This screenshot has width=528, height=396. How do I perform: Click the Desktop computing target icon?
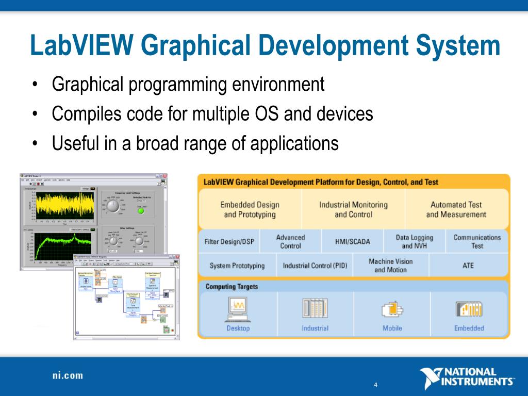pos(238,310)
